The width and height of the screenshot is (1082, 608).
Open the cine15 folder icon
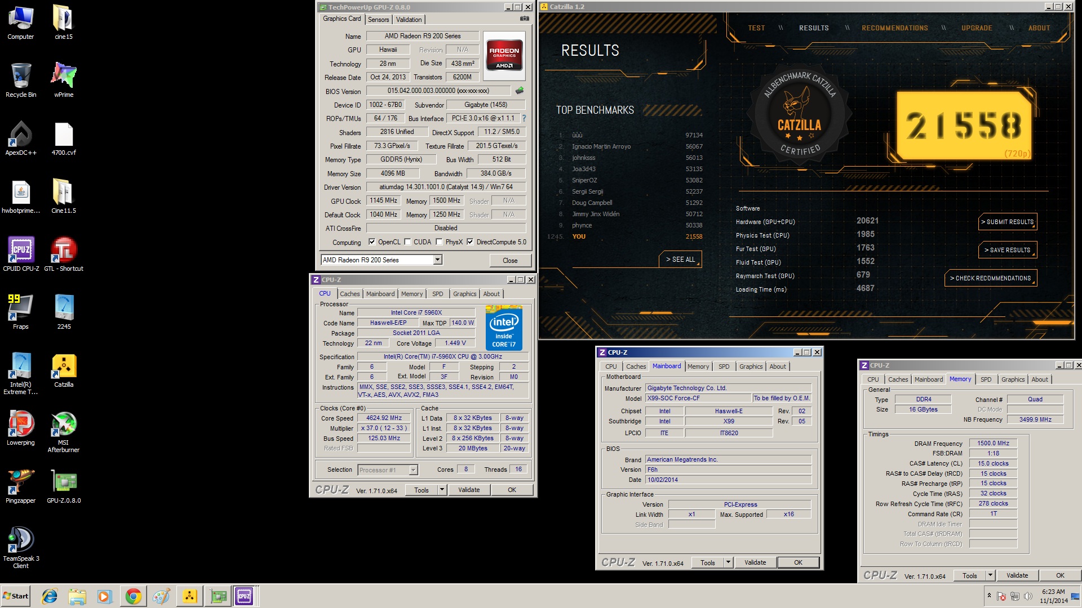click(x=64, y=23)
